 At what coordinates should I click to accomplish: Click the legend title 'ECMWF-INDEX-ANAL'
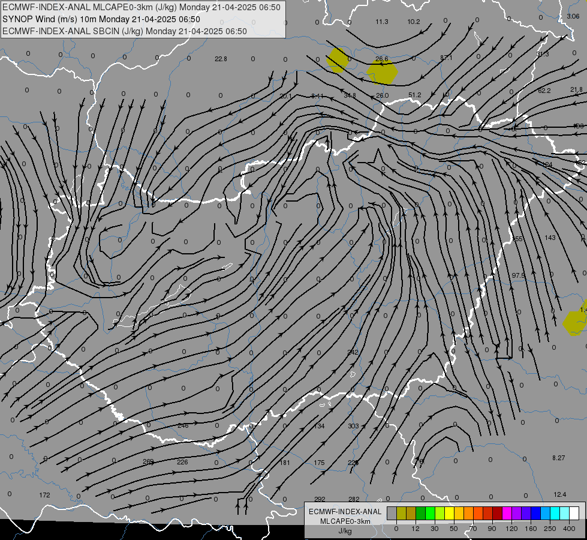pos(345,512)
